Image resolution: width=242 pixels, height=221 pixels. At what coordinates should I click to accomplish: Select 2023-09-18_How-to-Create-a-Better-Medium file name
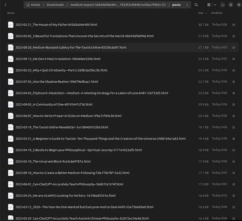click(72, 173)
